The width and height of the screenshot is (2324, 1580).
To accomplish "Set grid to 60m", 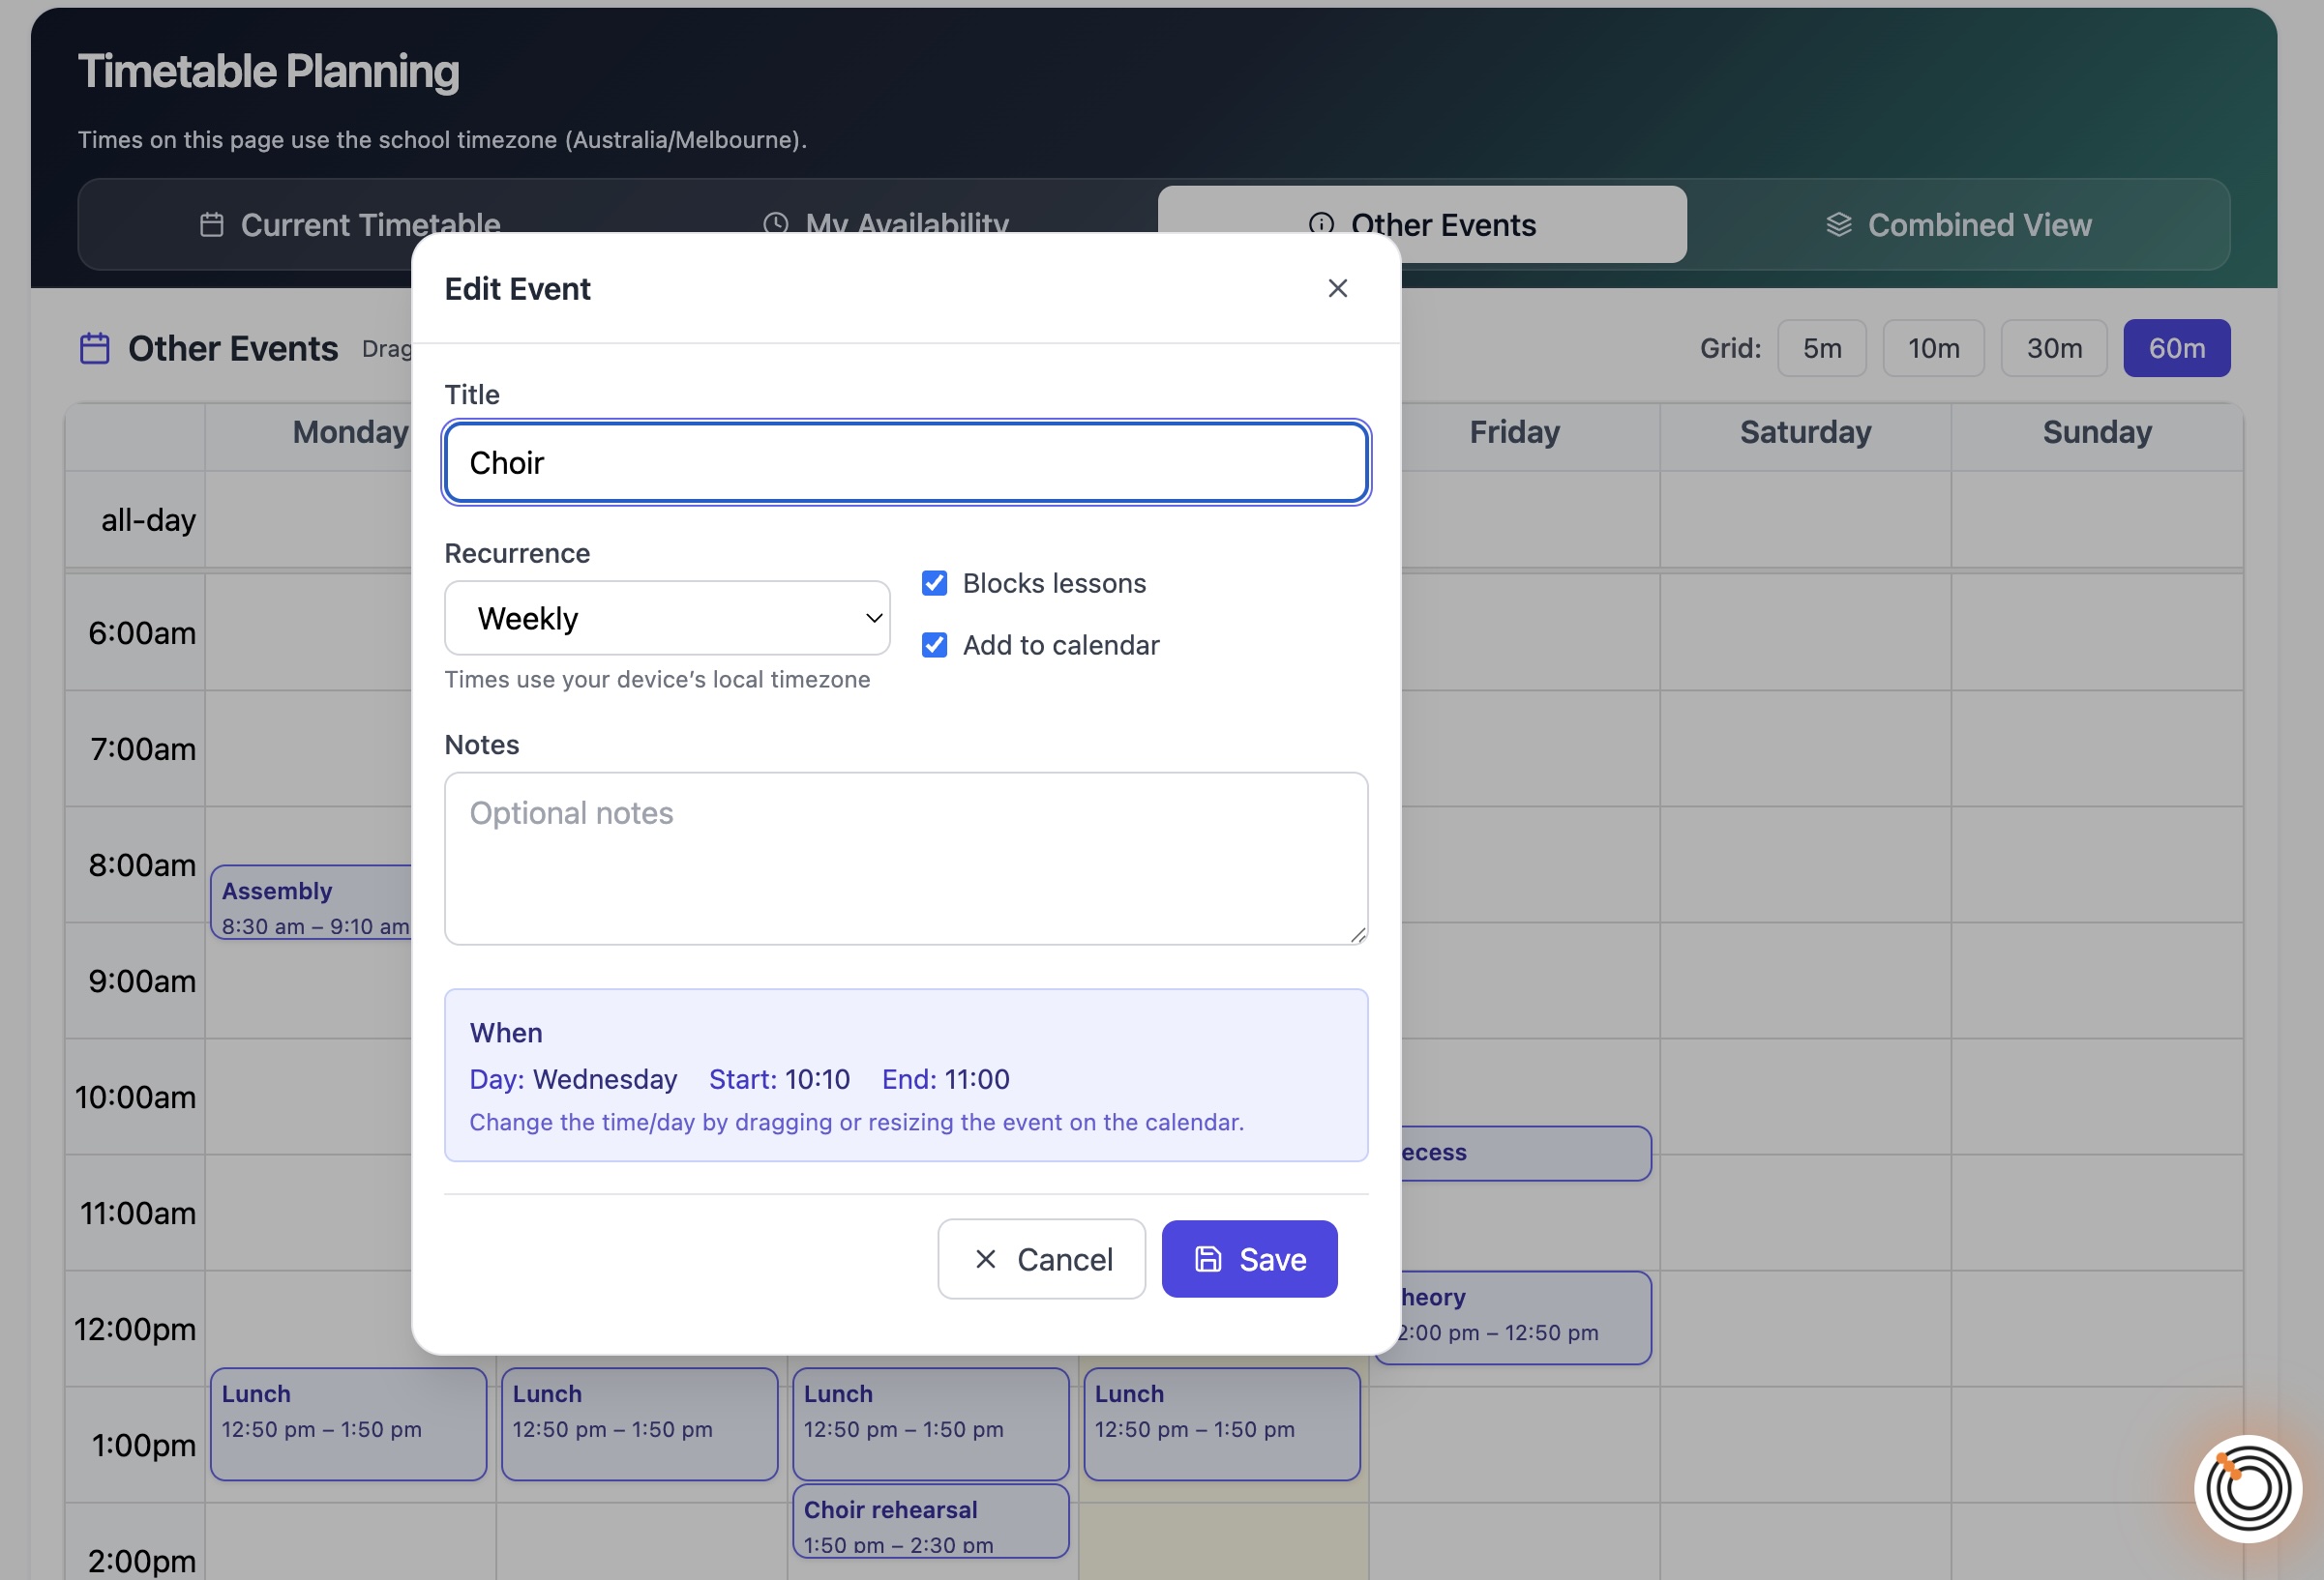I will coord(2176,348).
